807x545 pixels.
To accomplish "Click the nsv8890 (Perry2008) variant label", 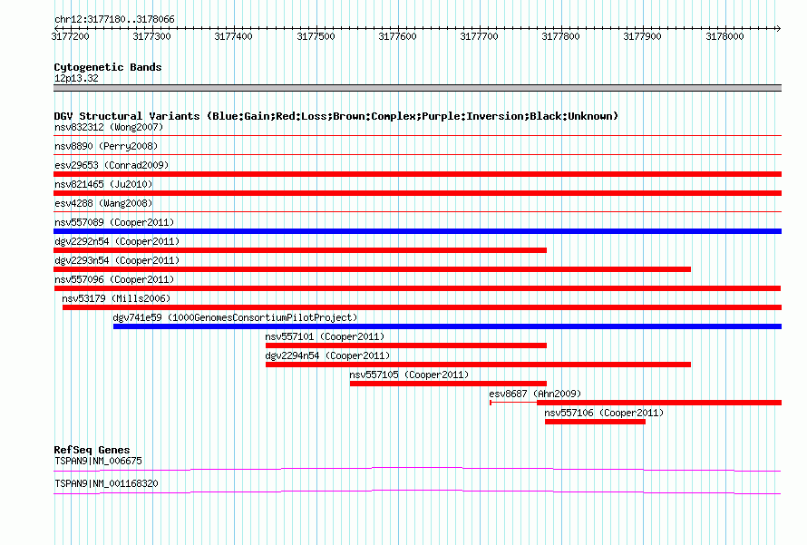I will (x=106, y=146).
